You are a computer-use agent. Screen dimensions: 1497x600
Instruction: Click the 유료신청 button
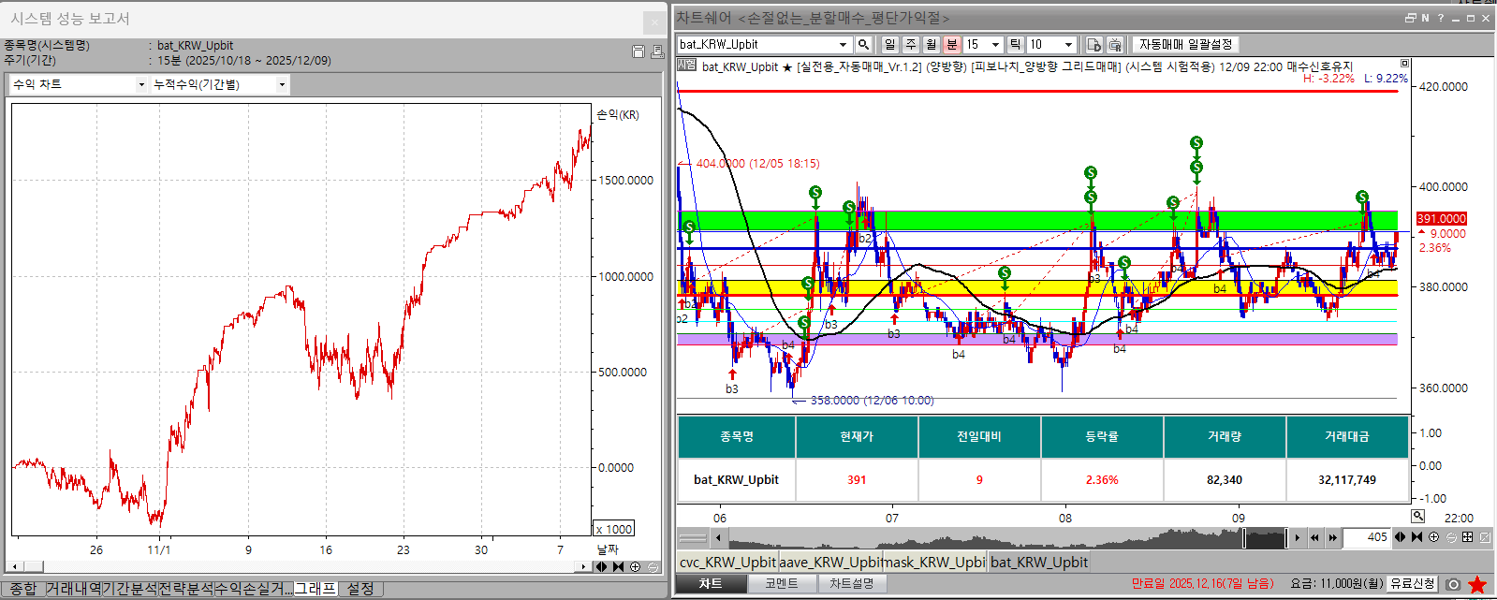point(1413,583)
